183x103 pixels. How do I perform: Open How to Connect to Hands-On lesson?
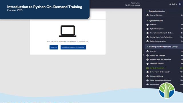[162, 33]
